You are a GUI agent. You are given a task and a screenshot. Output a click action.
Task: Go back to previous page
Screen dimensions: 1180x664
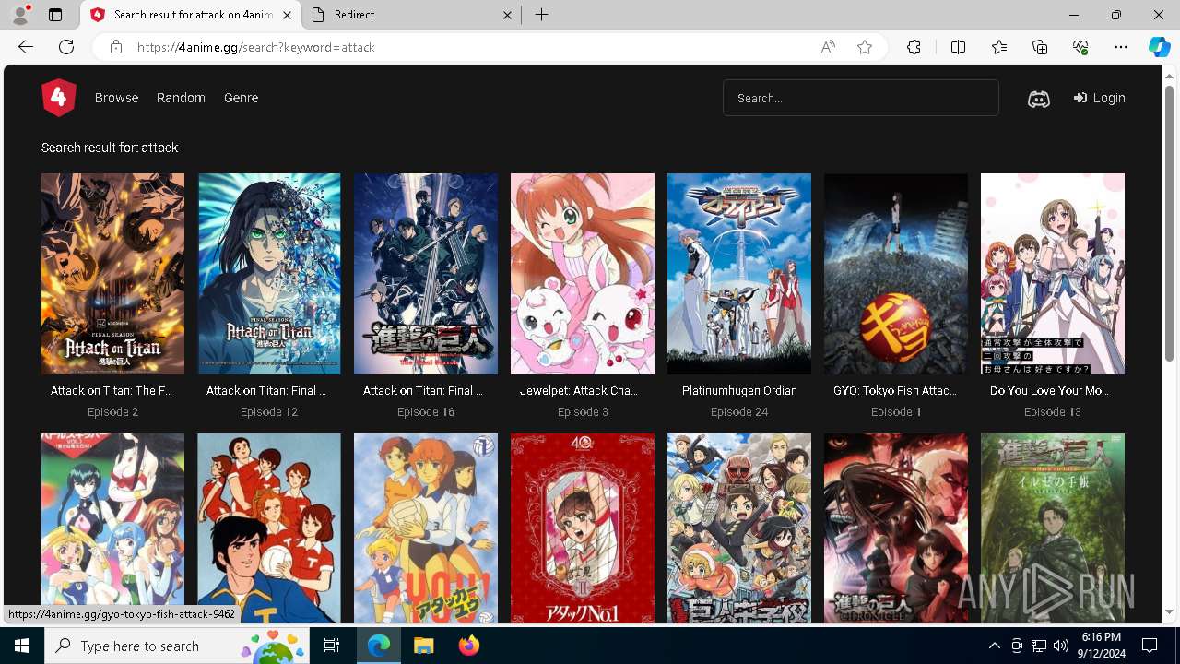26,47
